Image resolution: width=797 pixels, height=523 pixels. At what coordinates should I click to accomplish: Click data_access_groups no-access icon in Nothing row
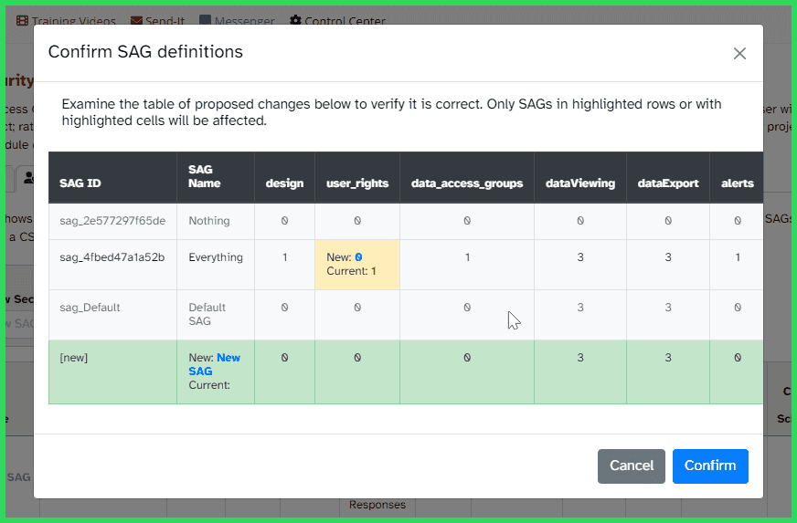click(x=467, y=221)
